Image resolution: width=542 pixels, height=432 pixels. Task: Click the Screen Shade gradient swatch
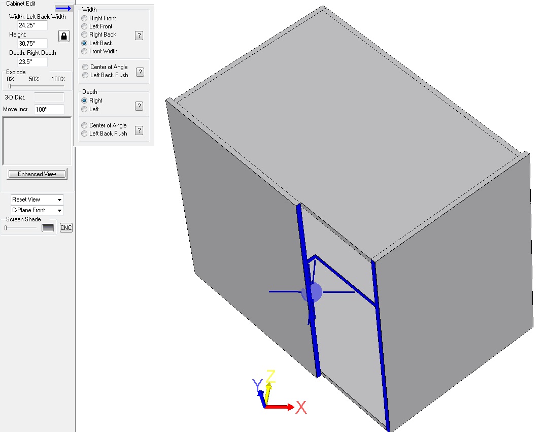[48, 228]
